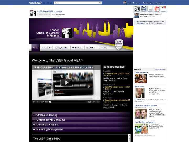The height and width of the screenshot is (142, 189).
Task: Open friend requests icon in header
Action: (44, 3)
